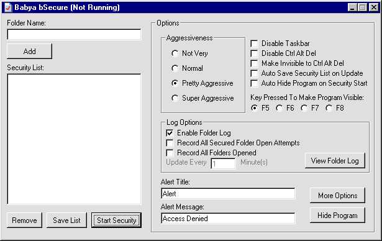382x241 pixels.
Task: Click the Folder Name input field
Action: (74, 34)
